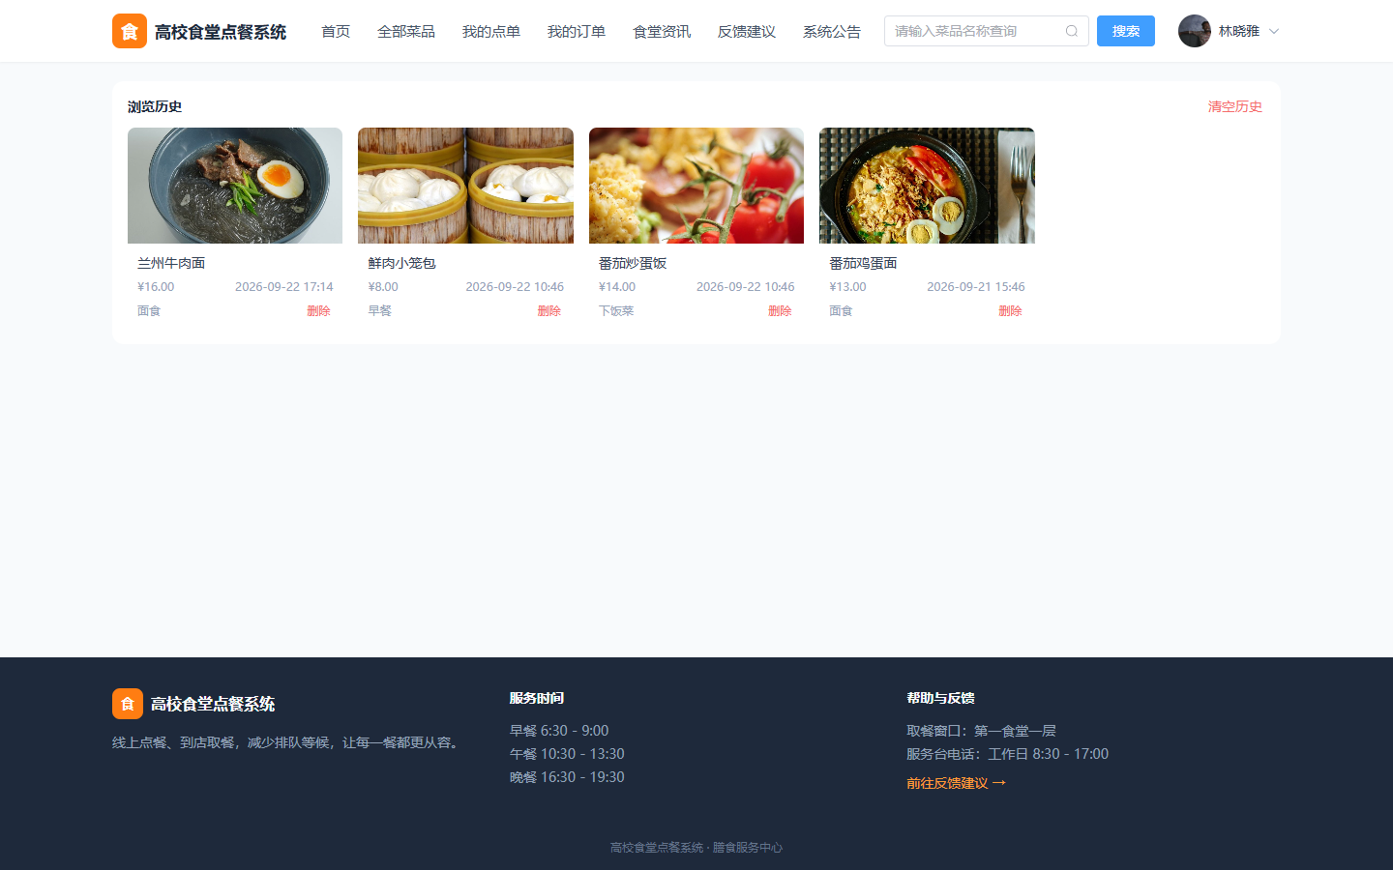The height and width of the screenshot is (870, 1393).
Task: Click the footer orange logo icon
Action: click(128, 704)
